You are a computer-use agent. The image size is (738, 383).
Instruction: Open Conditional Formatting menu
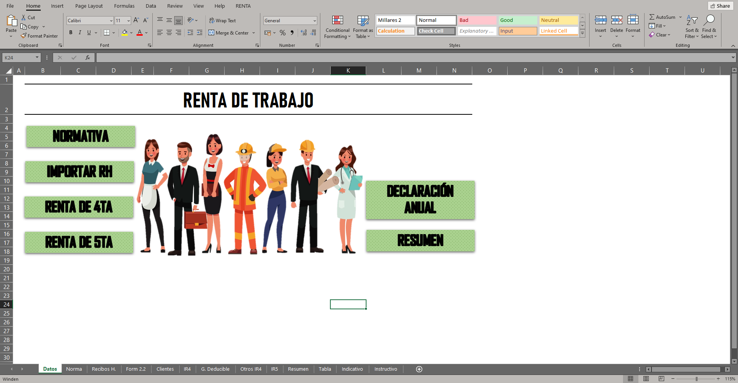(337, 27)
